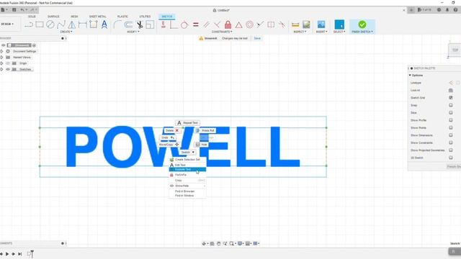Open the Design workspace dropdown
The width and height of the screenshot is (461, 259).
coord(7,24)
